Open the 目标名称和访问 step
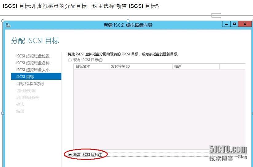253x167 pixels. 30,84
